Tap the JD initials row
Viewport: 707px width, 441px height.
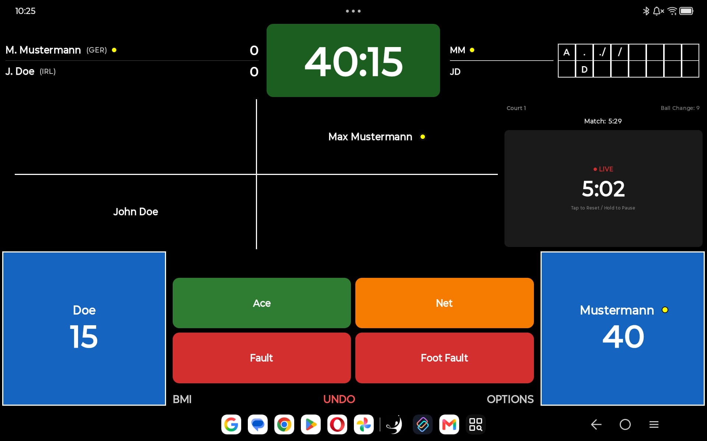click(x=502, y=71)
